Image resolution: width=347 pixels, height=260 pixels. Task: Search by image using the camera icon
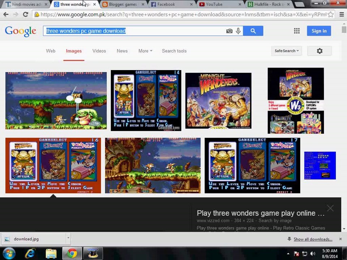click(x=229, y=31)
